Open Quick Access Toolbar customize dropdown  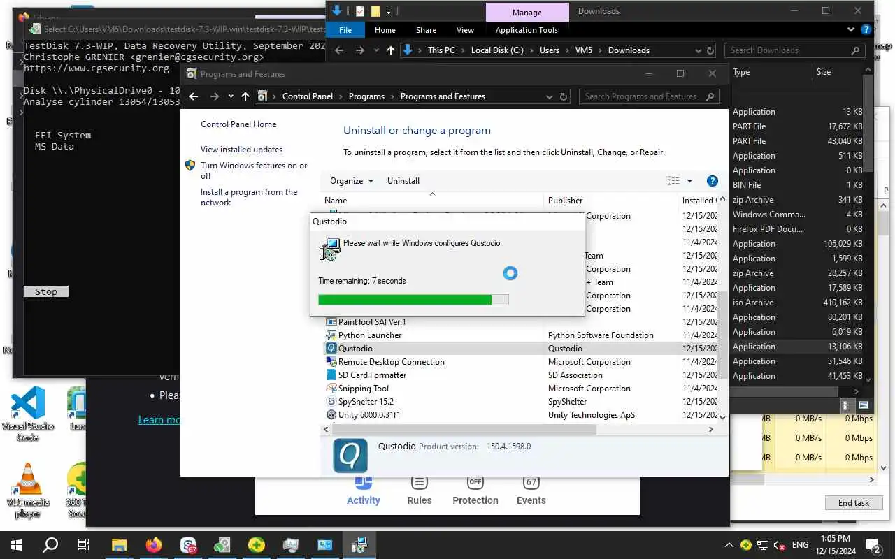pos(388,11)
